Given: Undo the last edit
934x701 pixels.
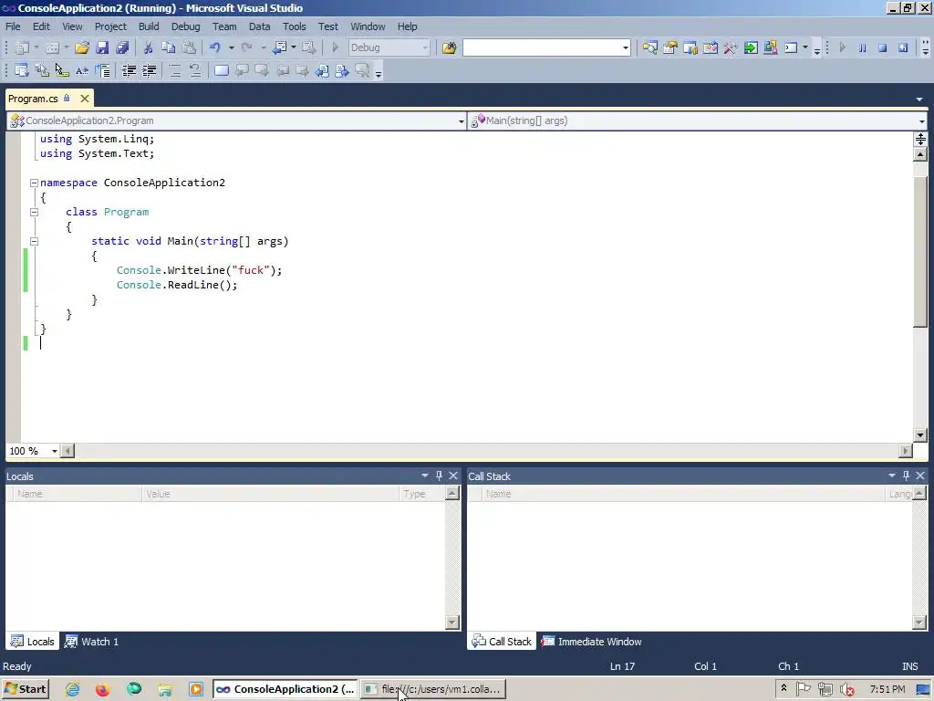Looking at the screenshot, I should 214,47.
